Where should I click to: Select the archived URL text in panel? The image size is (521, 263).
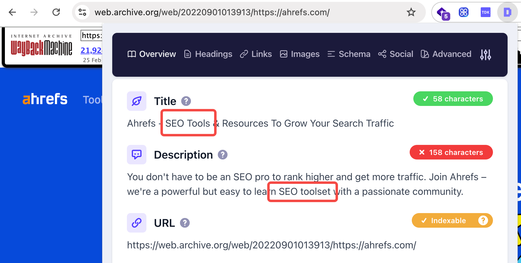[x=271, y=245]
